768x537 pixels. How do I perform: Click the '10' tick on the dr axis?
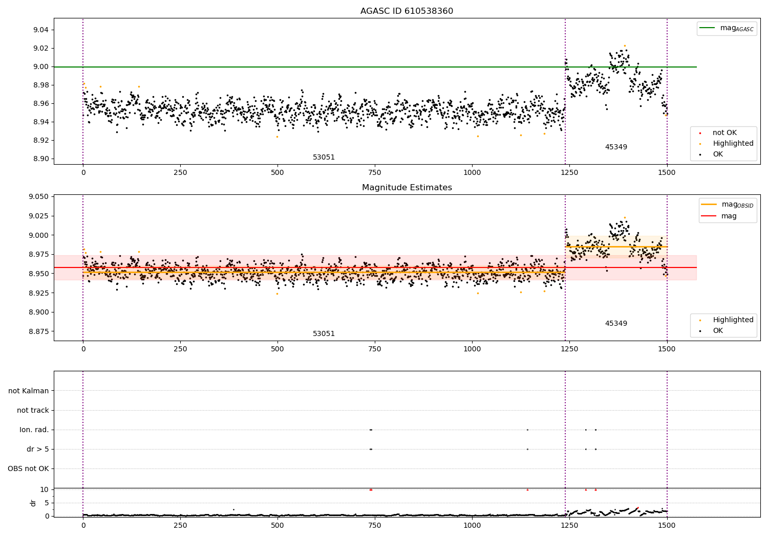[45, 490]
